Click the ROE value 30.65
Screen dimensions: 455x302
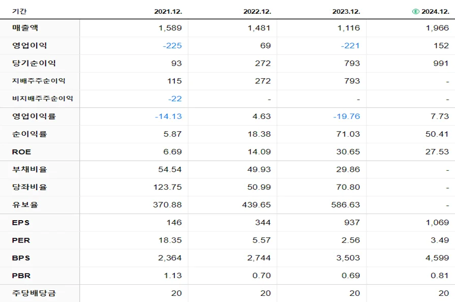pos(348,152)
